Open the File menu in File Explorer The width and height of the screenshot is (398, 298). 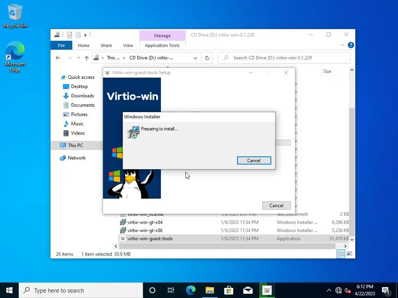pos(61,45)
